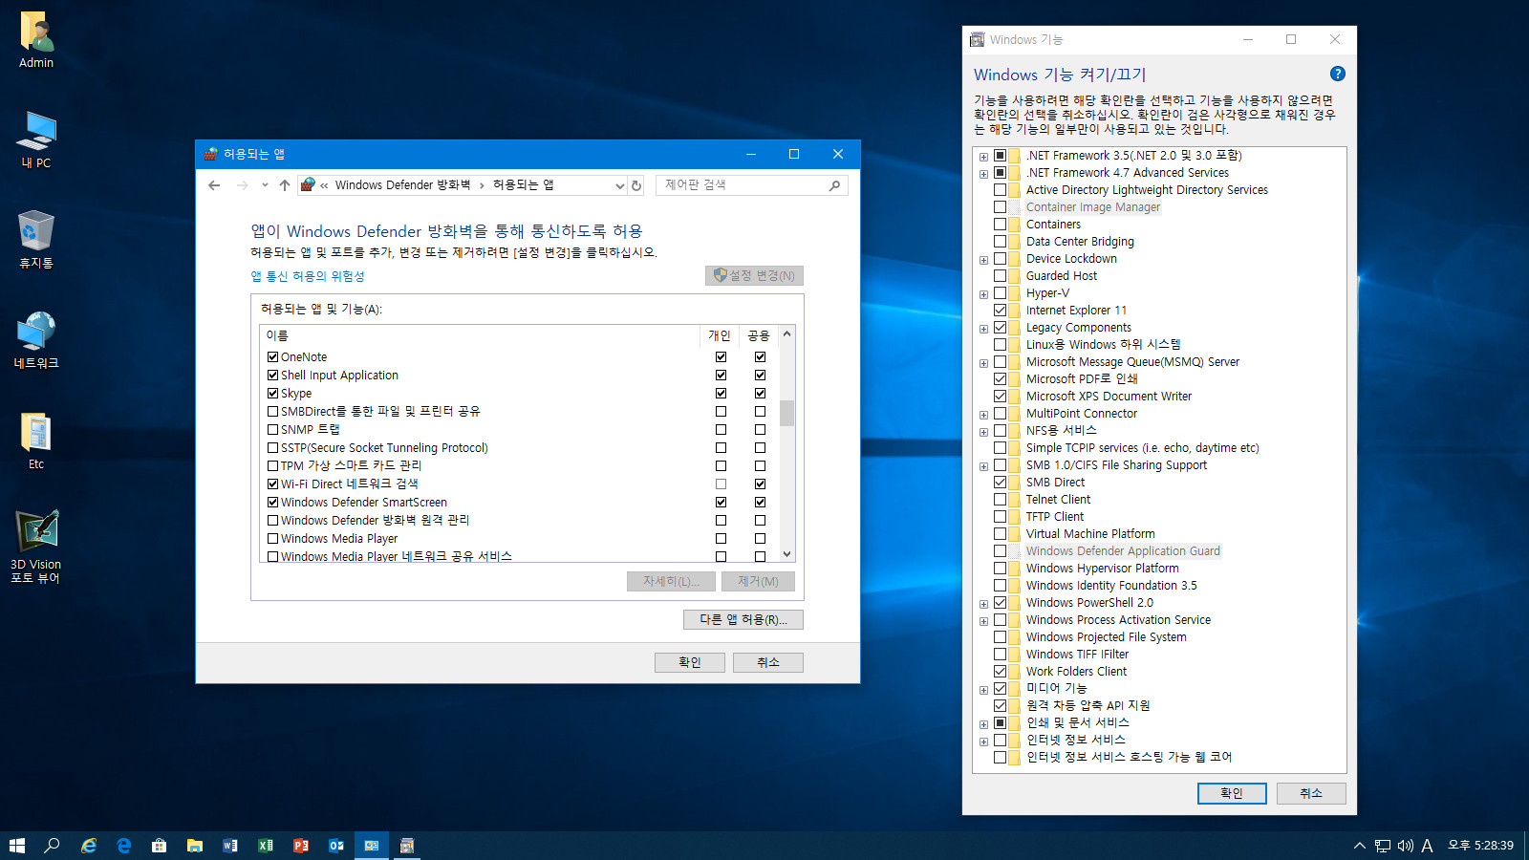Click 다른 앱 허용(R)... button

(x=743, y=620)
